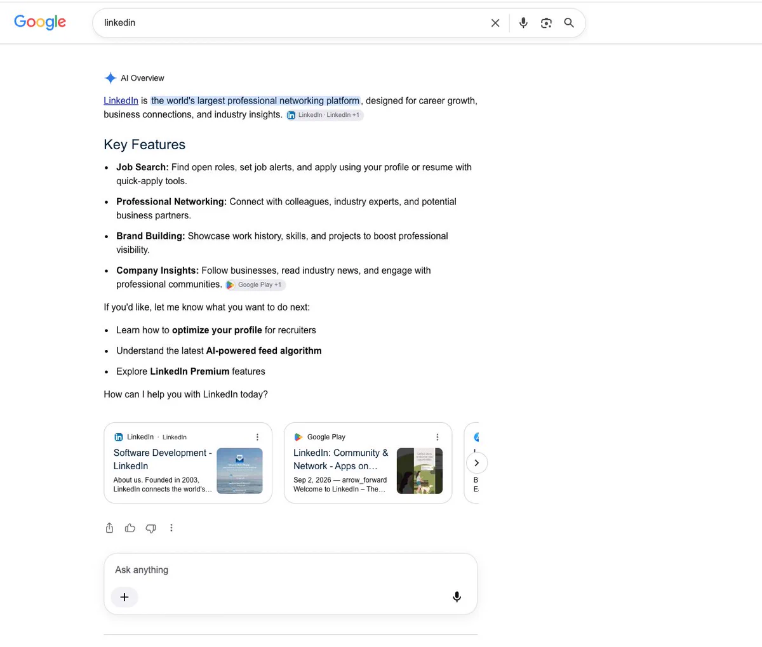
Task: Click highlighted 'world's largest professional networking platform' text
Action: point(255,100)
